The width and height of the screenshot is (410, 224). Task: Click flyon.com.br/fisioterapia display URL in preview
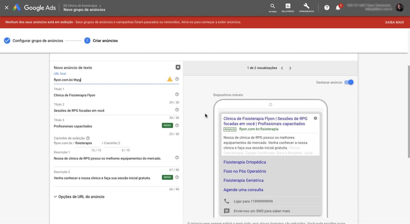pyautogui.click(x=259, y=129)
